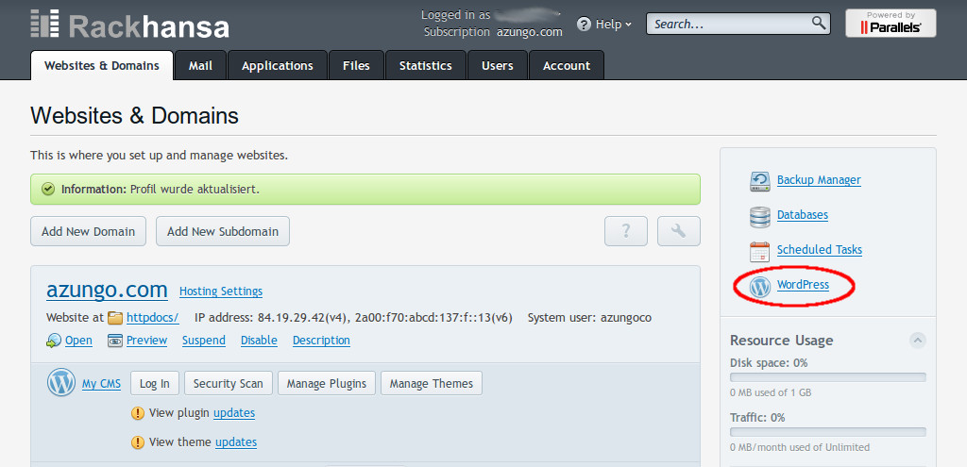Click the Disk space usage bar
This screenshot has height=467, width=967.
tap(827, 377)
